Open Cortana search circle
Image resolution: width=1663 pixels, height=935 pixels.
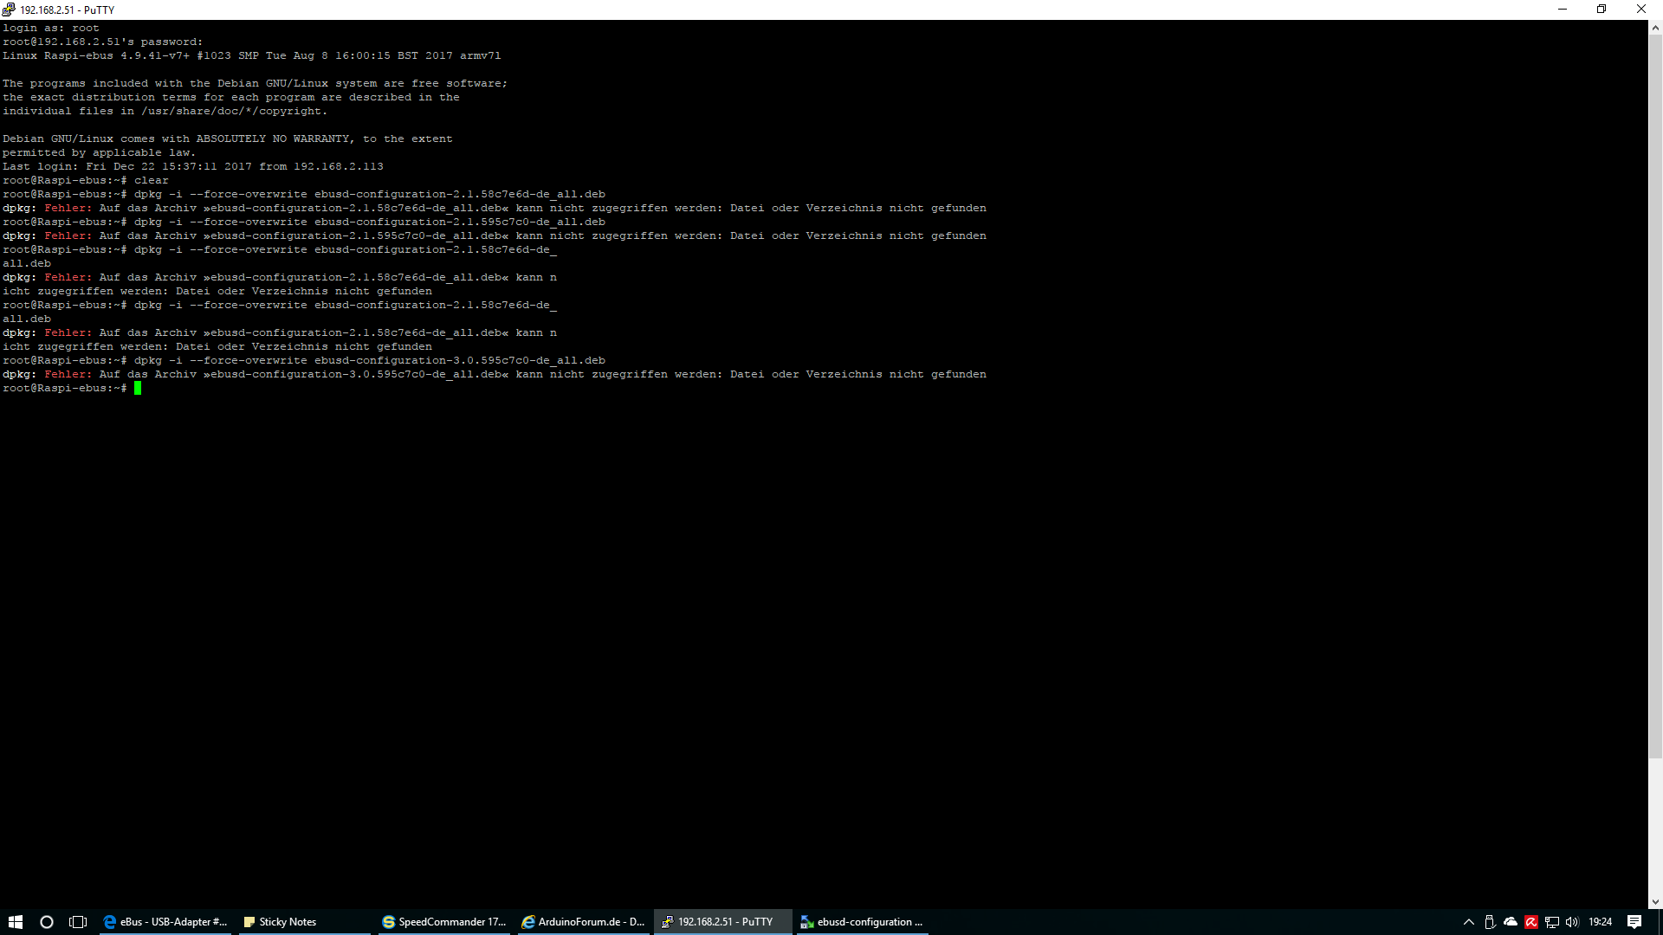point(47,922)
